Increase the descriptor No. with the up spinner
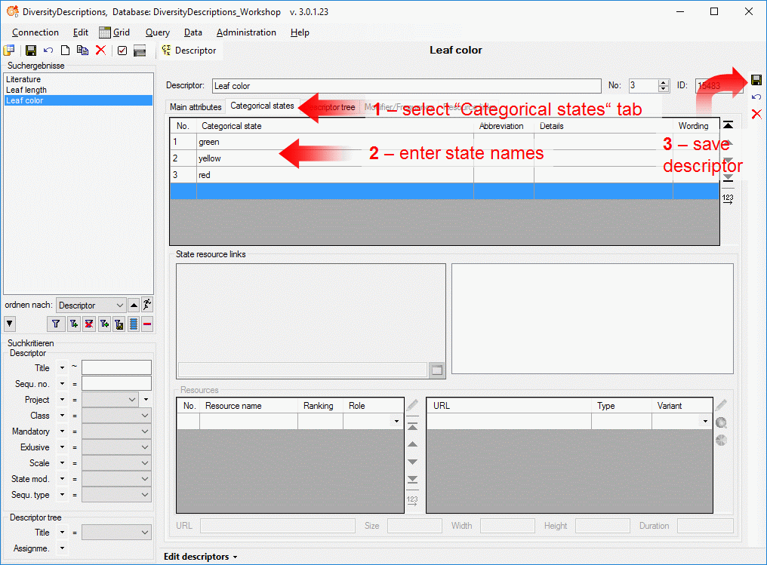 664,82
